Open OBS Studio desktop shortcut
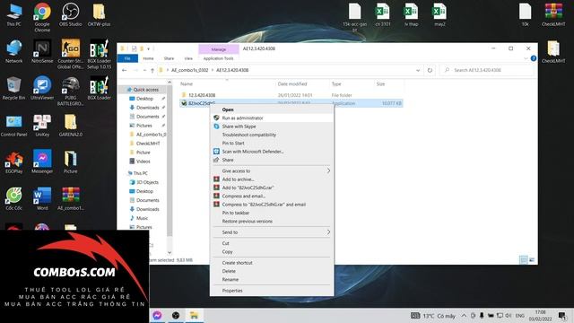 [x=70, y=14]
